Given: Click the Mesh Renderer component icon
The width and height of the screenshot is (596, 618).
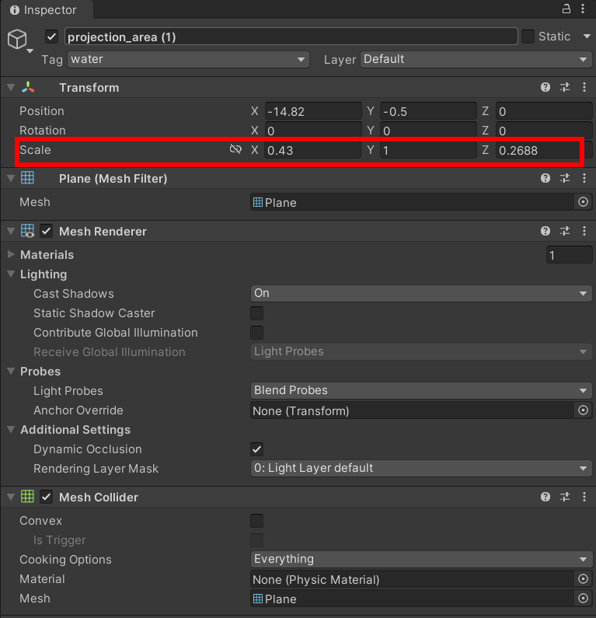Looking at the screenshot, I should click(27, 231).
